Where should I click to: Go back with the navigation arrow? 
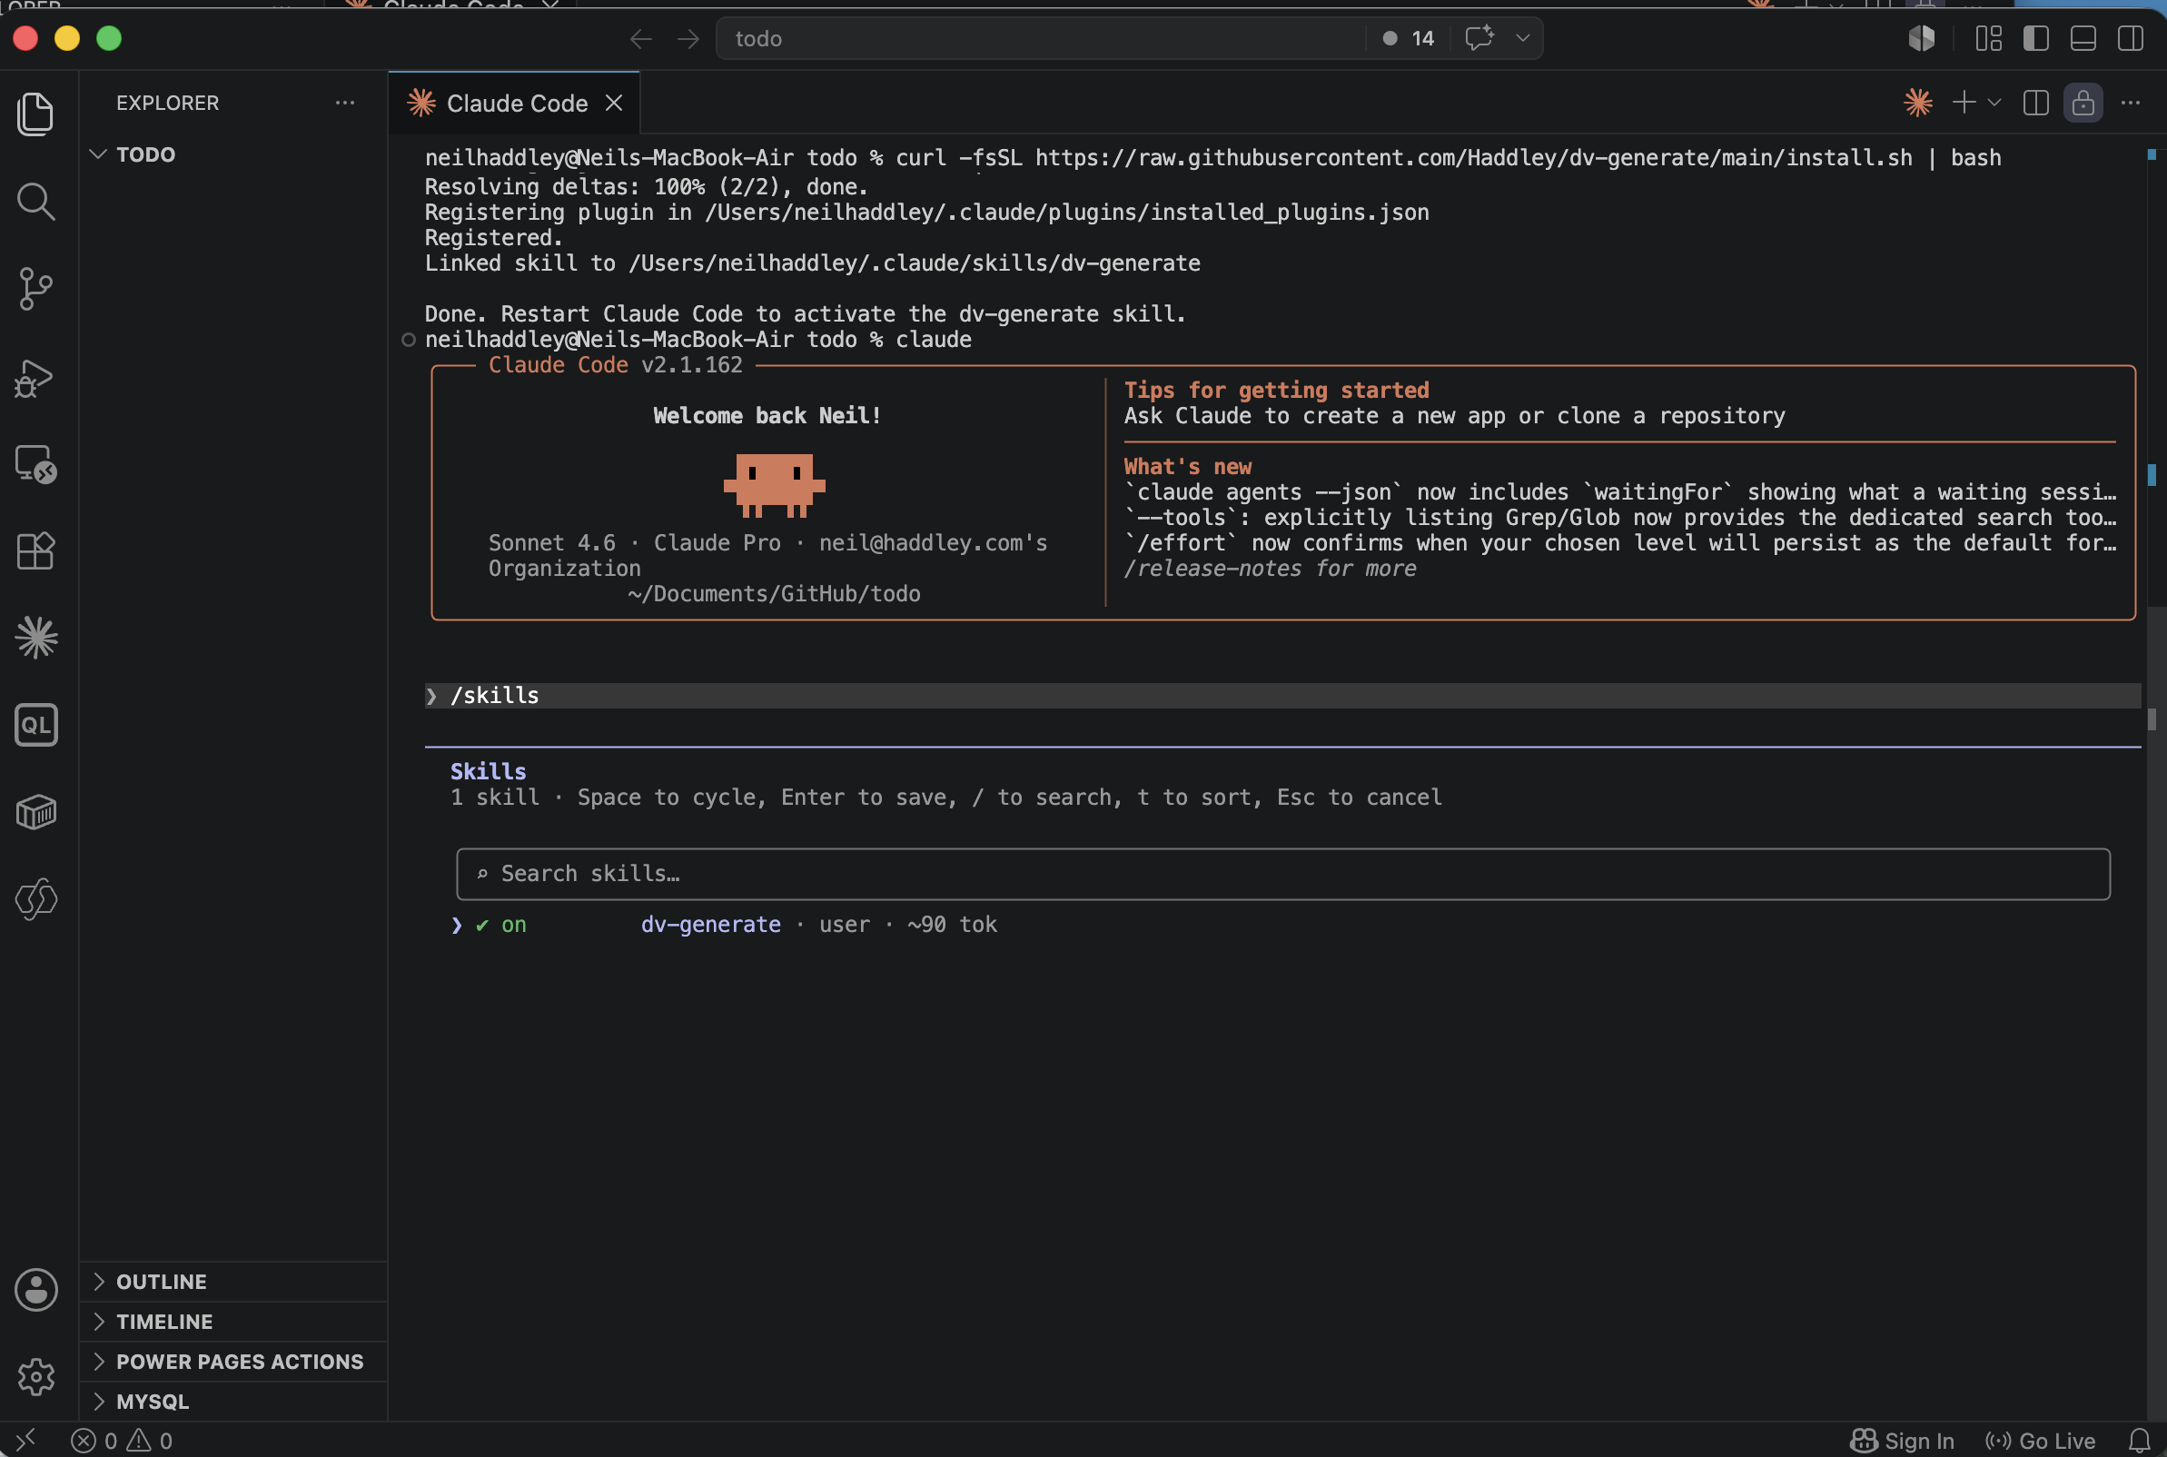pyautogui.click(x=641, y=39)
